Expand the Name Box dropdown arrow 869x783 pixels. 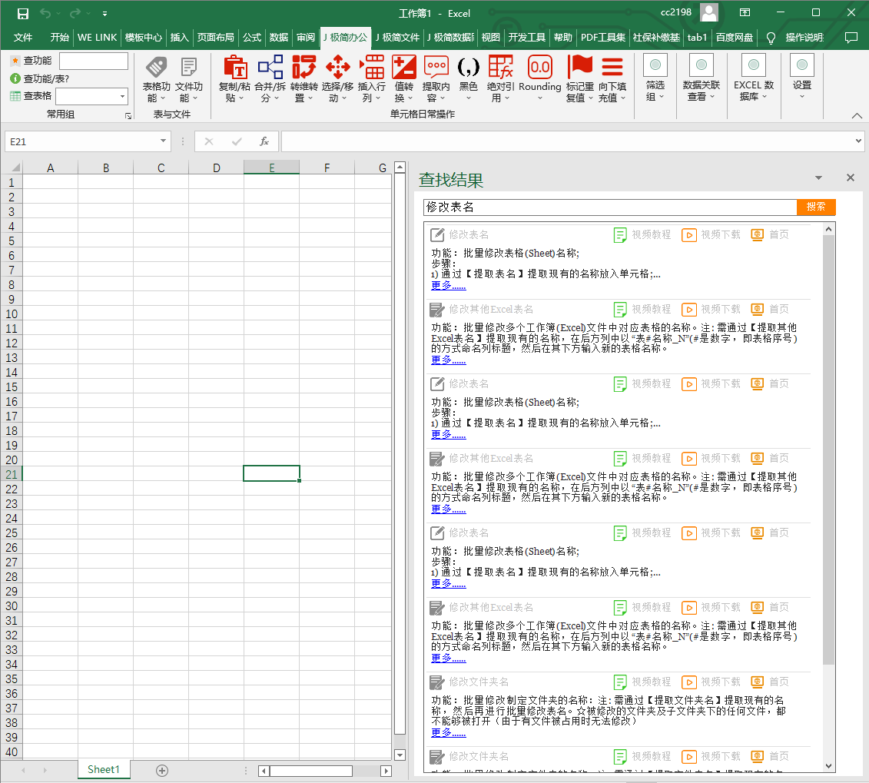pyautogui.click(x=163, y=141)
